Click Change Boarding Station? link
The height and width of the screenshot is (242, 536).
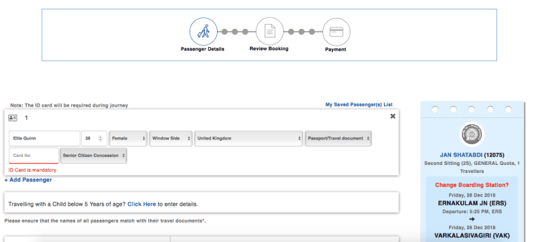click(472, 185)
